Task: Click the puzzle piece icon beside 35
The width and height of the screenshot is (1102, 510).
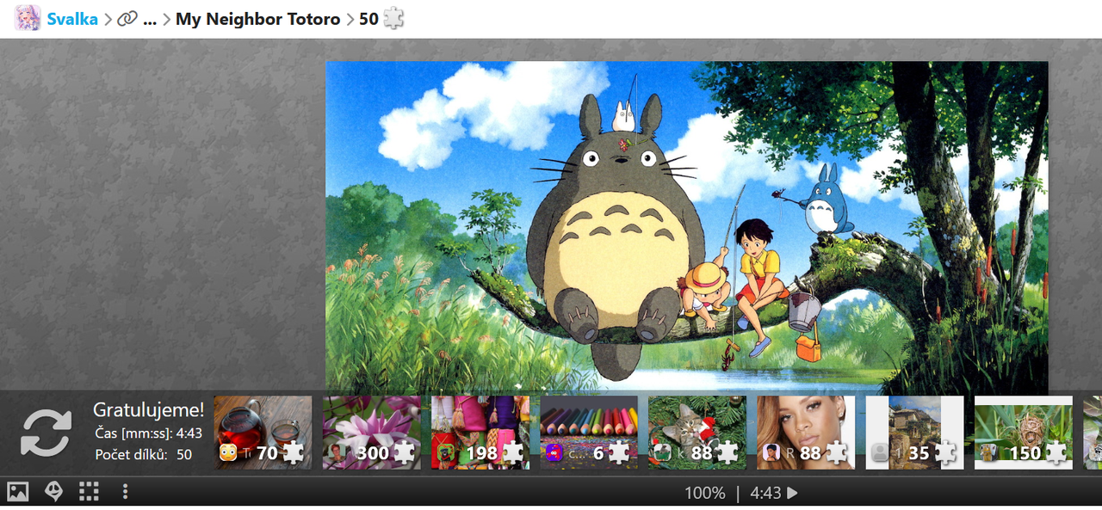Action: click(945, 452)
